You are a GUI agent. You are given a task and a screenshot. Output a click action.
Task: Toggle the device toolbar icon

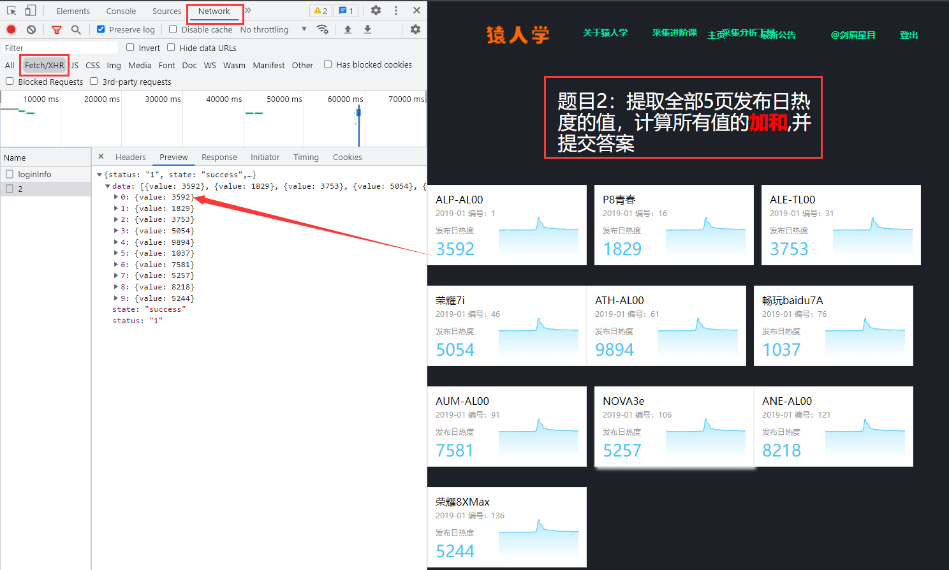30,11
